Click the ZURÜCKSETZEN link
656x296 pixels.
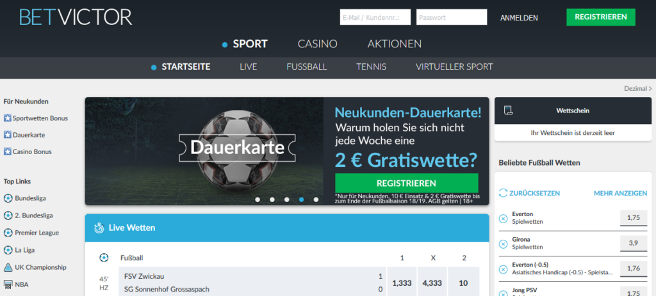(535, 193)
